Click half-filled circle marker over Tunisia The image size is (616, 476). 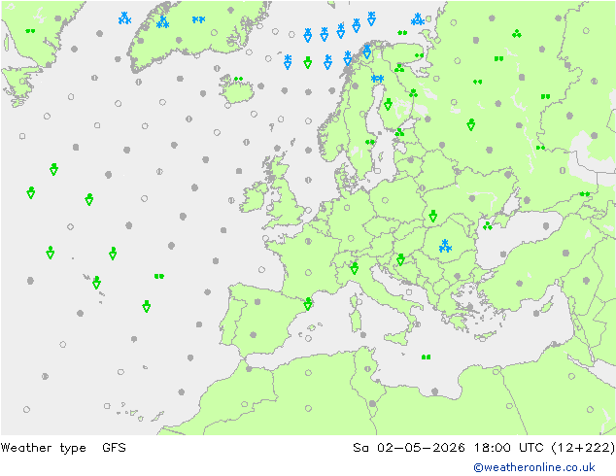(x=367, y=369)
